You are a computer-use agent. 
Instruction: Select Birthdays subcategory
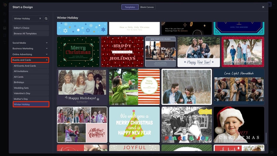tap(31, 82)
